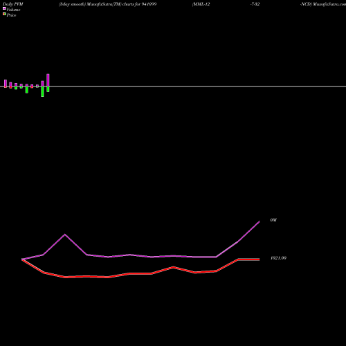Click the right end of the red price line

[x=259, y=259]
